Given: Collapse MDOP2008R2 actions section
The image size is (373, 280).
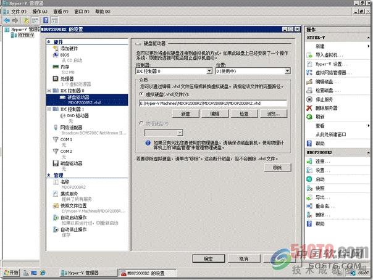Looking at the screenshot, I should [x=368, y=152].
